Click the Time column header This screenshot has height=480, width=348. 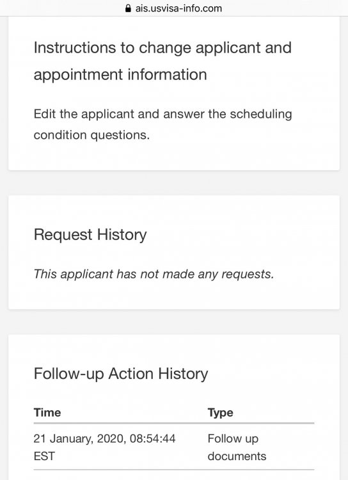coord(47,412)
